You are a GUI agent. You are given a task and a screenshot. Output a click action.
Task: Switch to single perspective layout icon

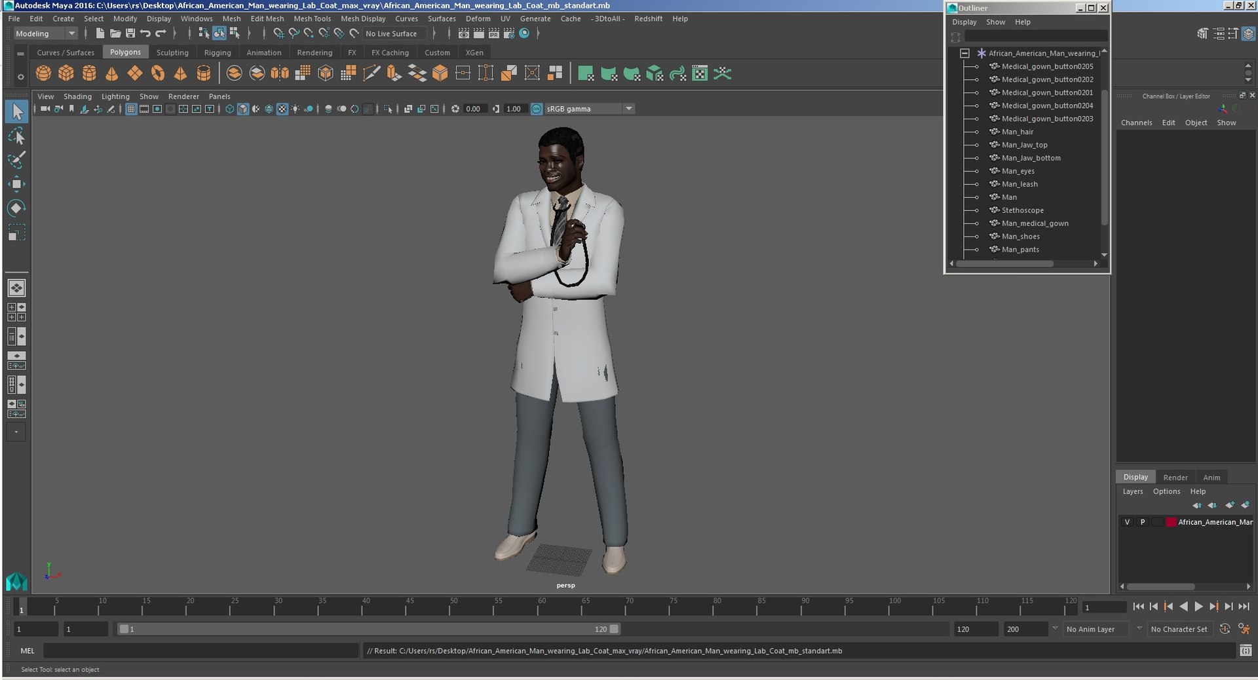[16, 288]
